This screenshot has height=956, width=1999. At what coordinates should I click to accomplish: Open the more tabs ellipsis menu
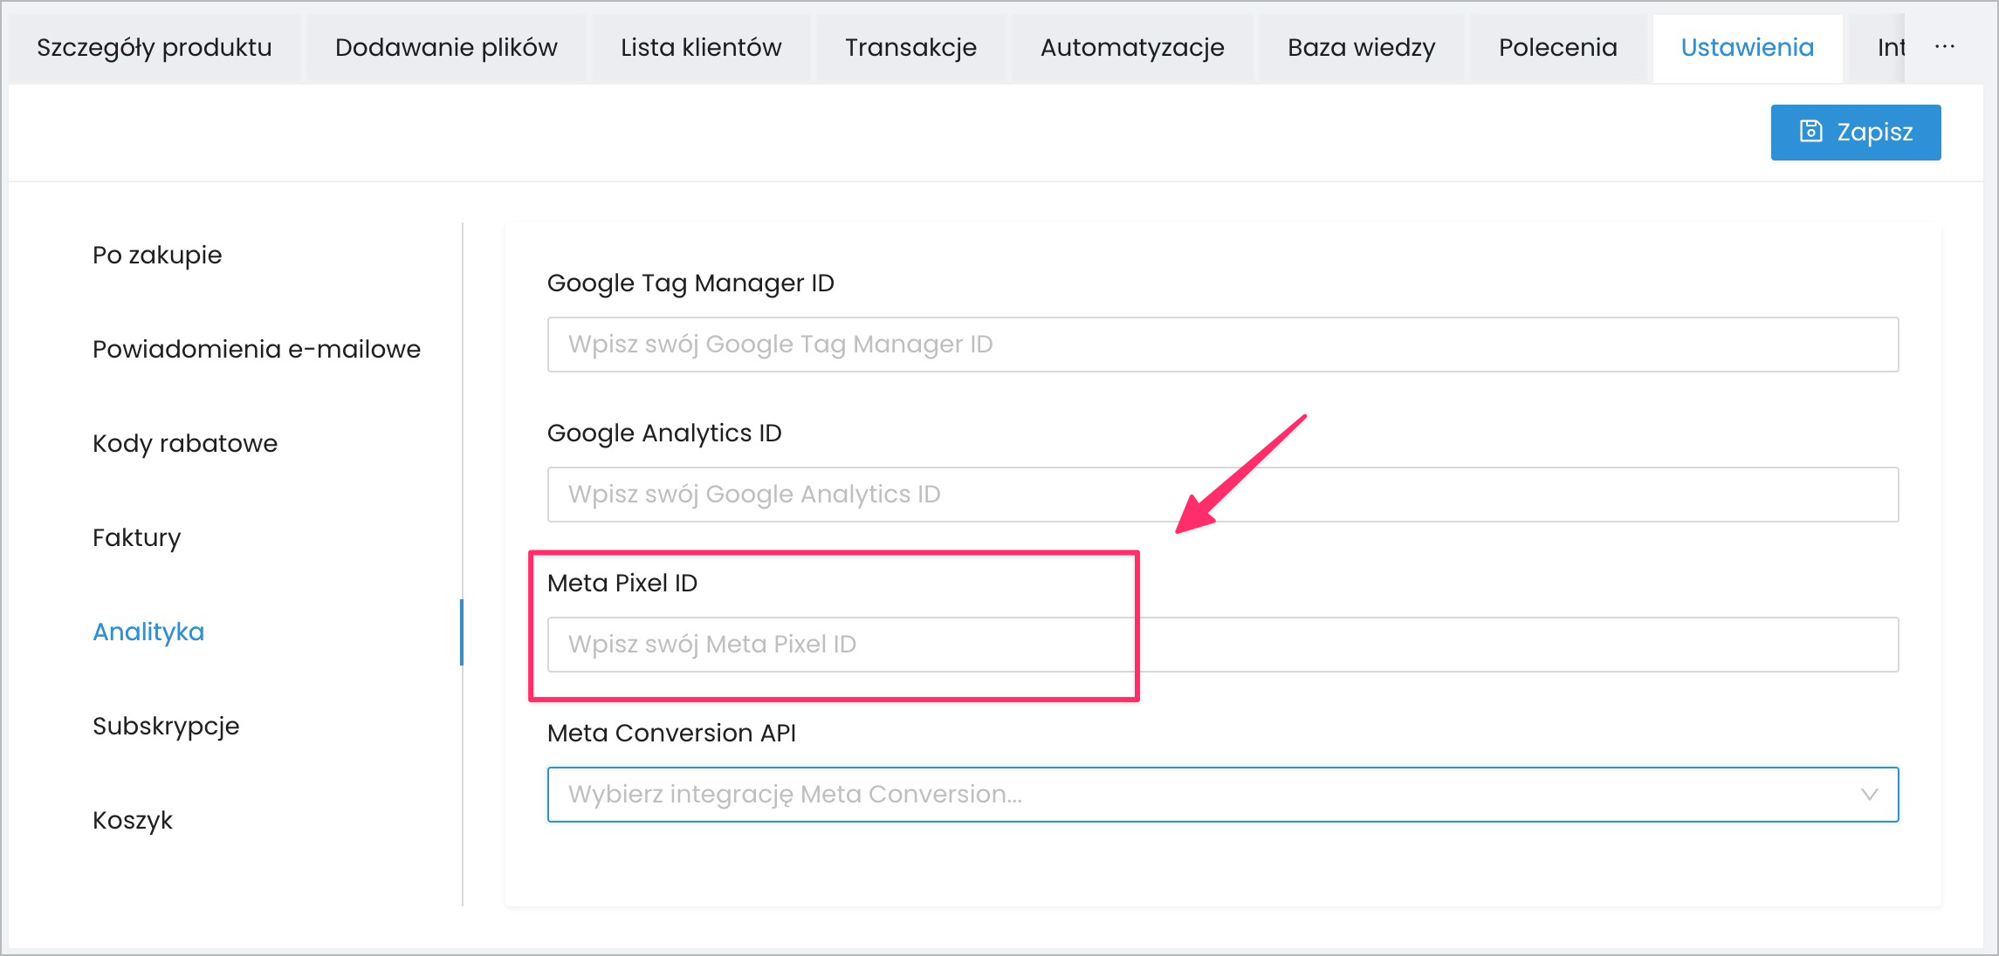[1945, 47]
